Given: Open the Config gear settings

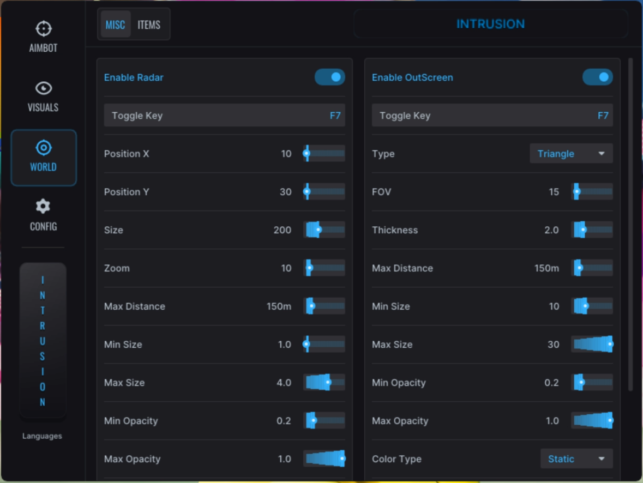Looking at the screenshot, I should 43,215.
